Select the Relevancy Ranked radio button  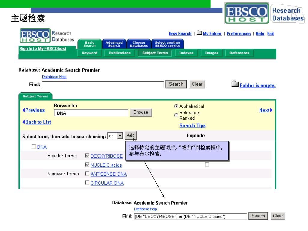[x=176, y=115]
